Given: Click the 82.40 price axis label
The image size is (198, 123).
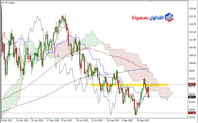Looking at the screenshot, I should 192,102.
